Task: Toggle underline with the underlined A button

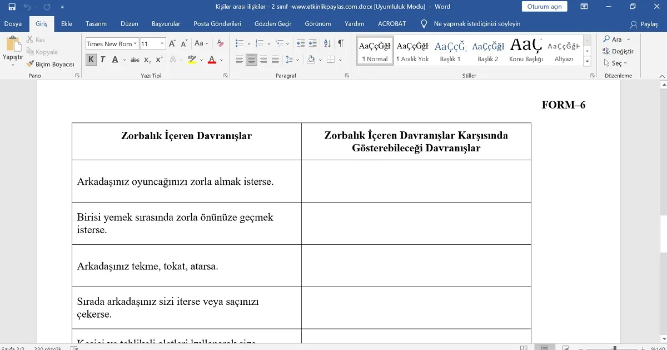Action: point(115,60)
